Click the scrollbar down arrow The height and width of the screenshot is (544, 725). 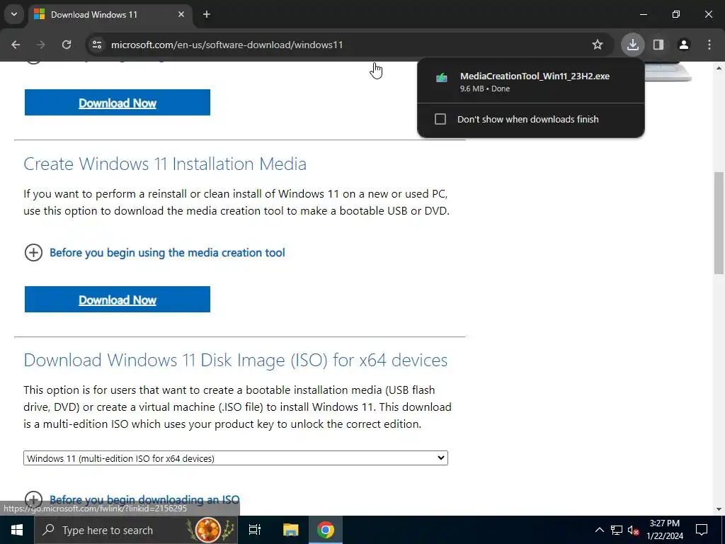click(x=719, y=509)
